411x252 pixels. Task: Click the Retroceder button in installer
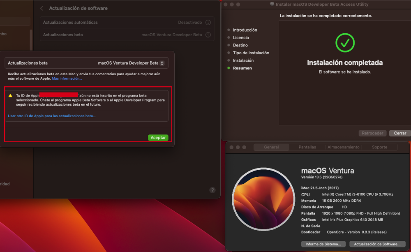click(x=372, y=133)
